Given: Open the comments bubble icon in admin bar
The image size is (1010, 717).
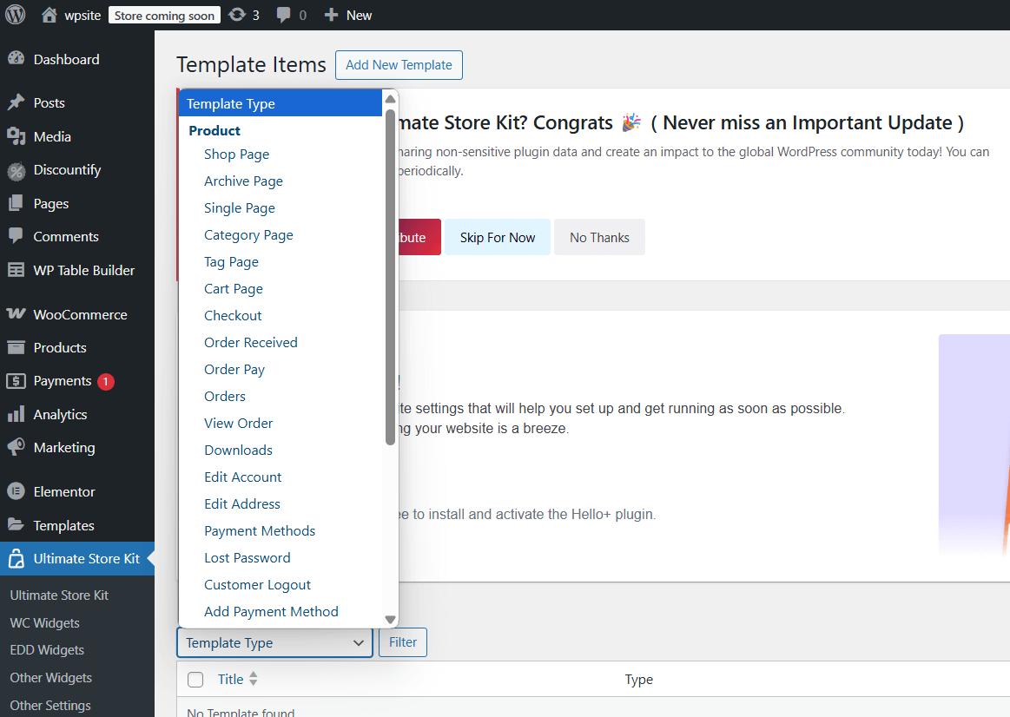Looking at the screenshot, I should tap(283, 16).
